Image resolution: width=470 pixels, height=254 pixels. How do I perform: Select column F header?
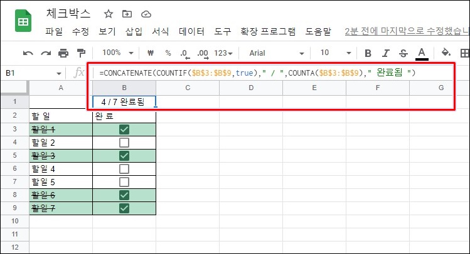point(377,88)
